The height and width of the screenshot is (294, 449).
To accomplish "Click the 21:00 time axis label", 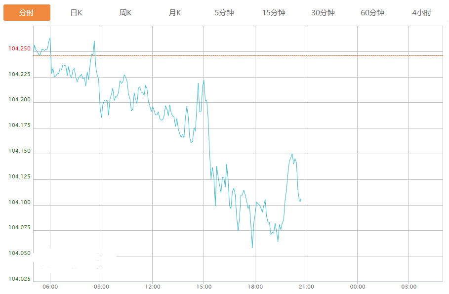I will (306, 287).
